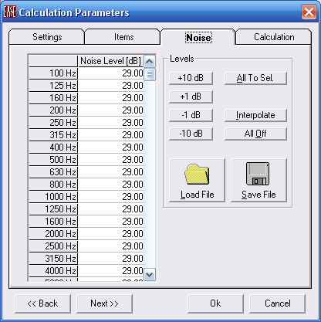Select the 500 Hz row header
Screen dimensions: 321x322
click(x=53, y=160)
